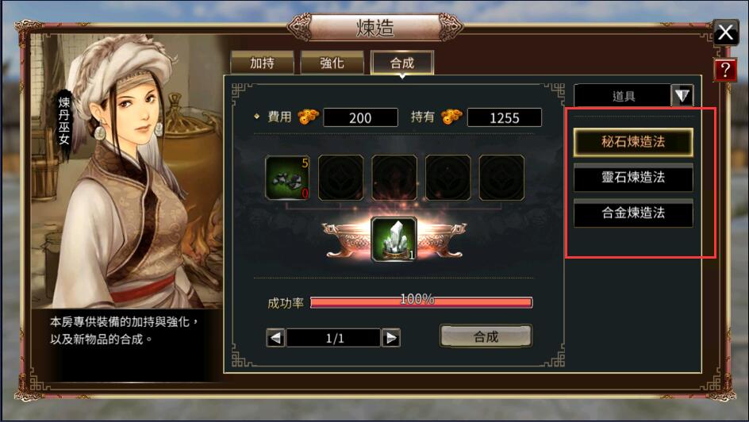
Task: Choose the 靈石煉造法 recipe
Action: pyautogui.click(x=633, y=178)
